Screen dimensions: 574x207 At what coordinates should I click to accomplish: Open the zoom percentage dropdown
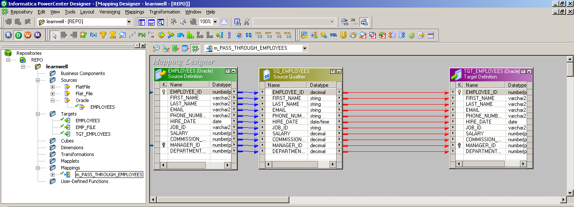tap(215, 22)
